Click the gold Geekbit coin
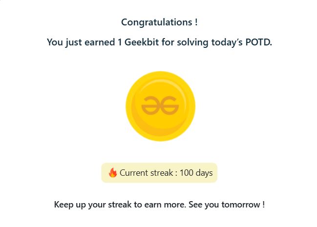317x227 pixels. click(x=160, y=106)
